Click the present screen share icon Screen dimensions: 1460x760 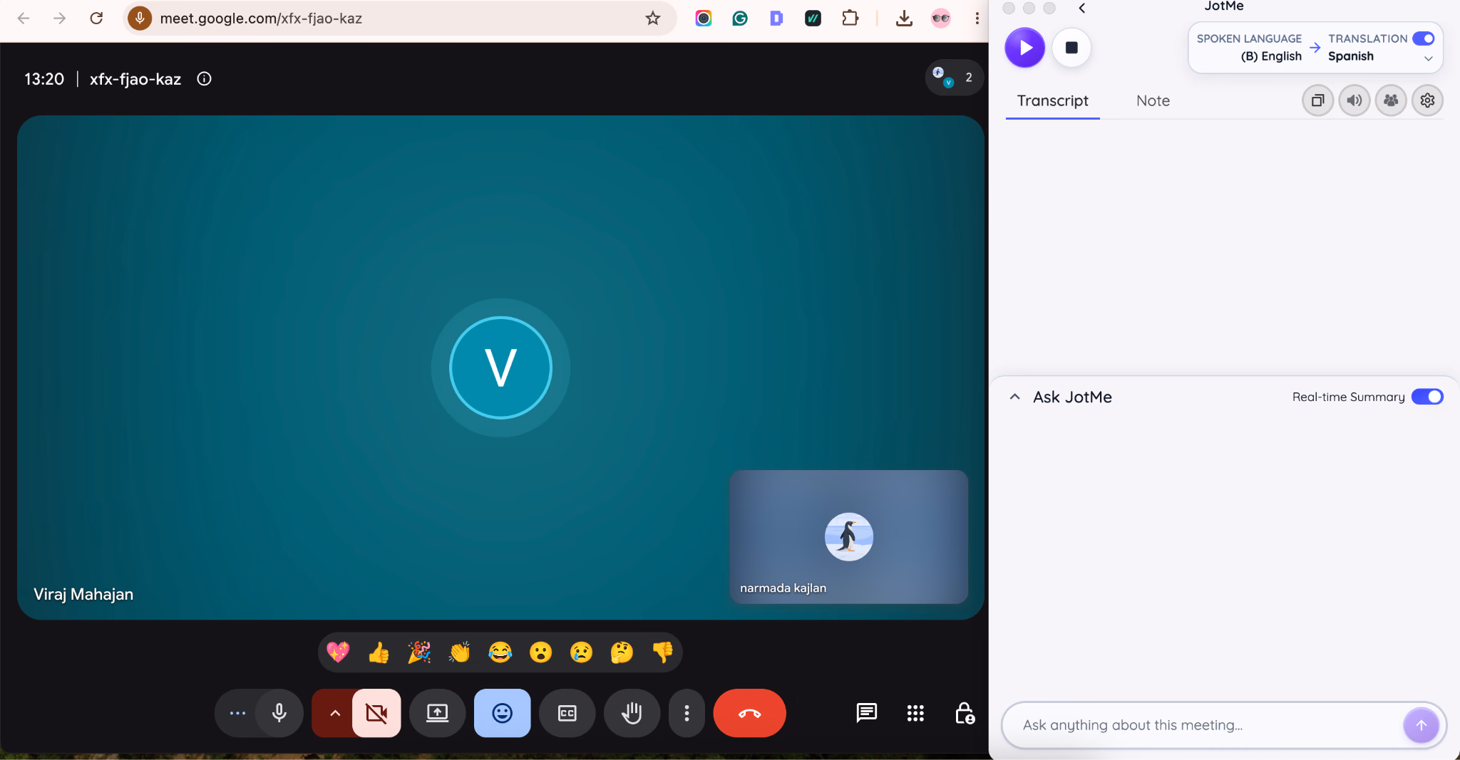[437, 713]
